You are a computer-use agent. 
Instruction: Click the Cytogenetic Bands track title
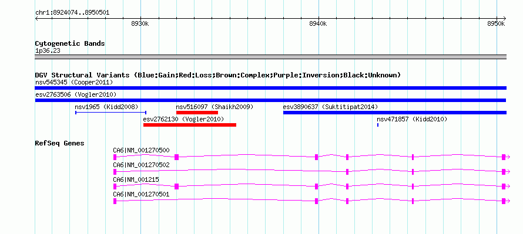tap(70, 43)
